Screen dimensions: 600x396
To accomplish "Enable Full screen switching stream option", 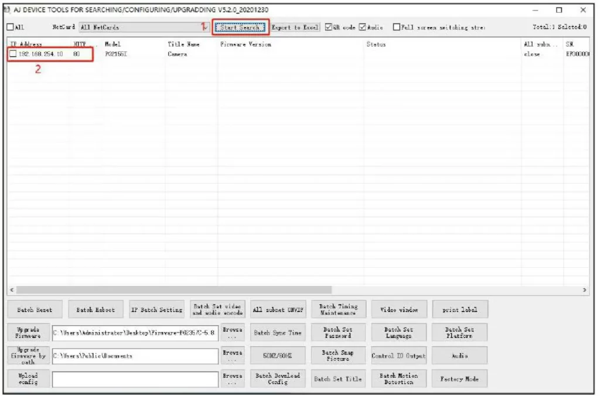I will [397, 27].
